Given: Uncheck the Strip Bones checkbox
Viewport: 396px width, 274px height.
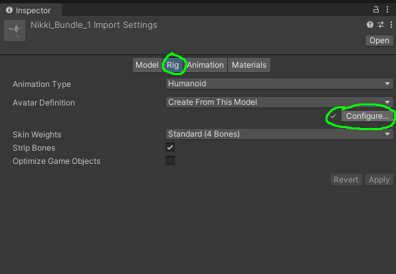Looking at the screenshot, I should point(170,147).
